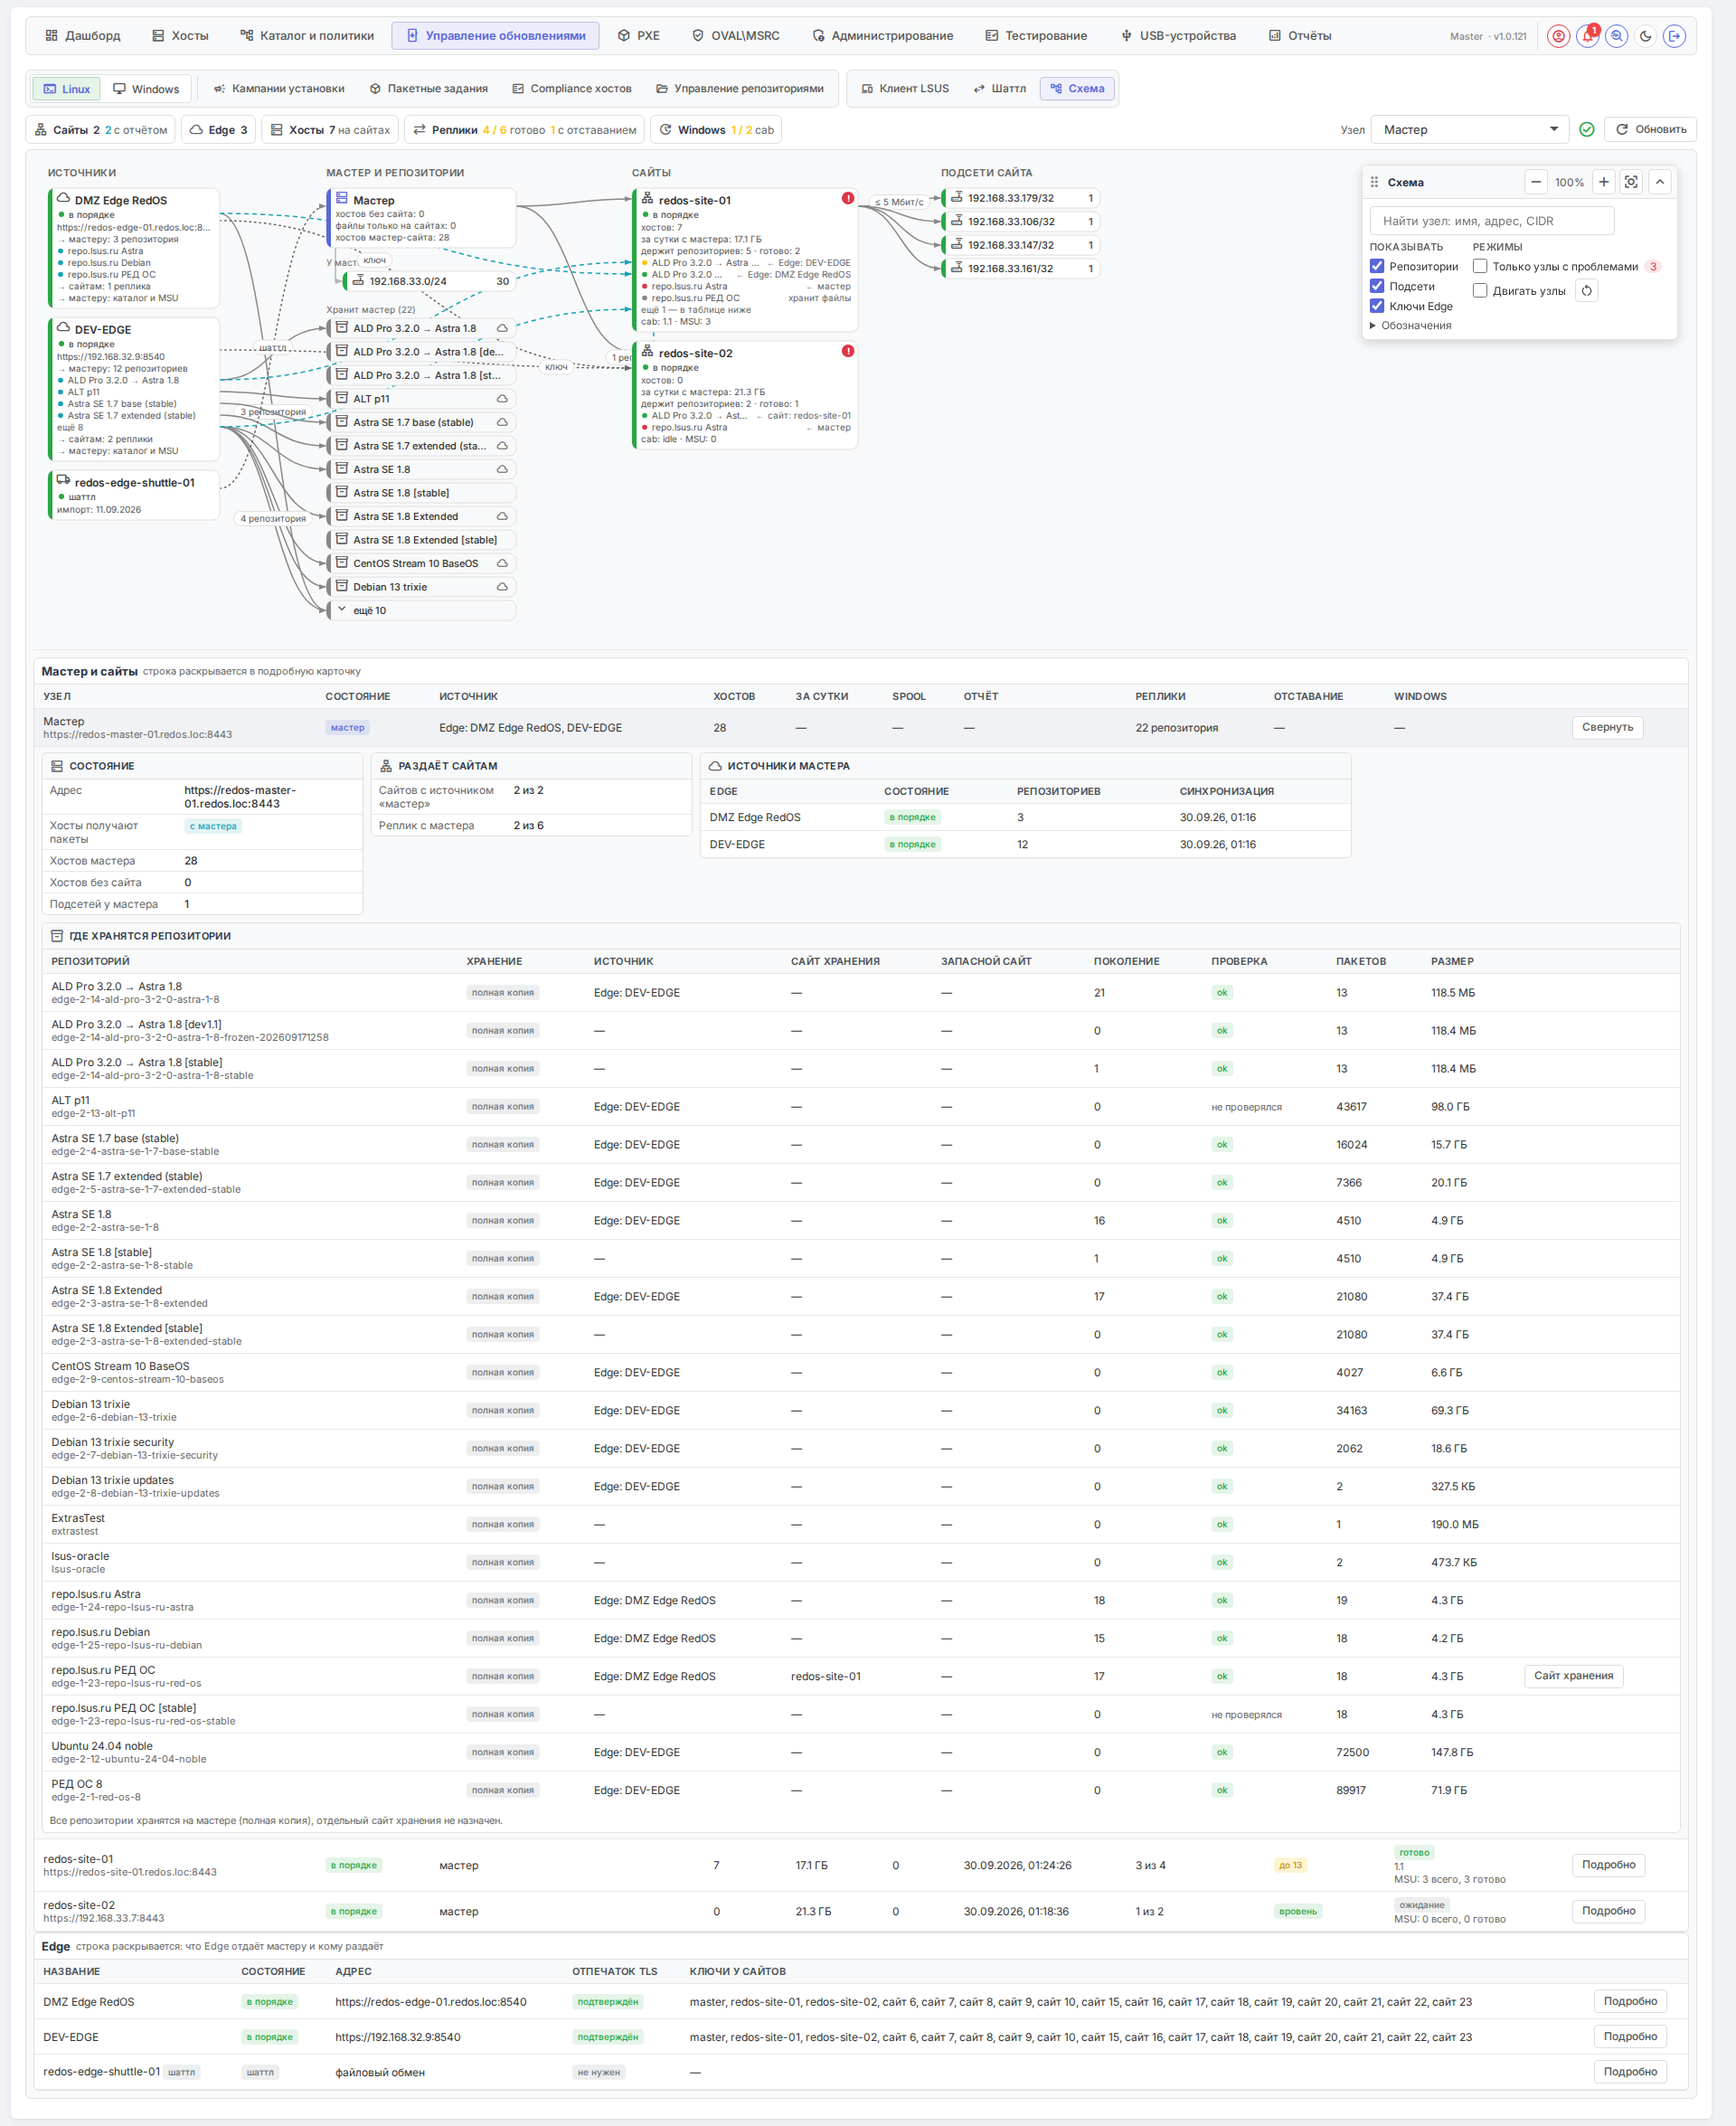Zoom in the schema with plus
The height and width of the screenshot is (2126, 1736).
point(1604,182)
